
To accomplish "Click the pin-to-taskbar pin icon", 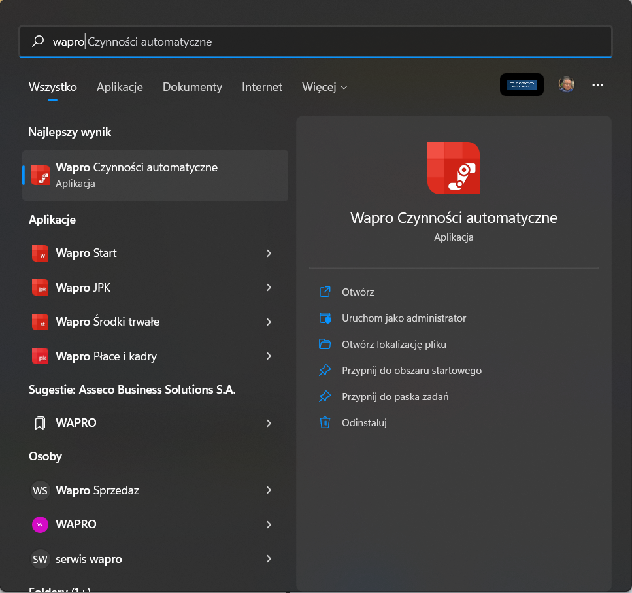I will tap(325, 397).
